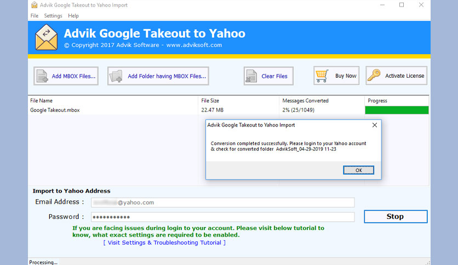
Task: Click the Buy Now button
Action: coord(336,76)
